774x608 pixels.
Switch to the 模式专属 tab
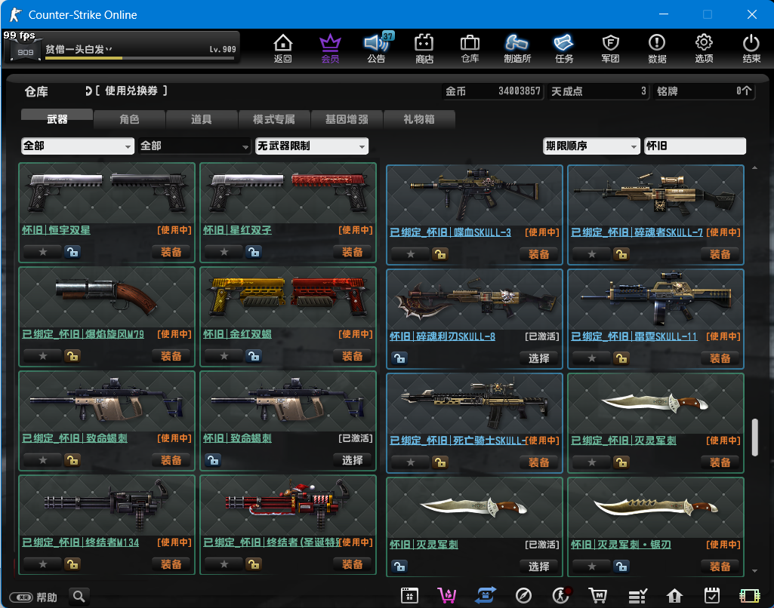click(x=274, y=119)
